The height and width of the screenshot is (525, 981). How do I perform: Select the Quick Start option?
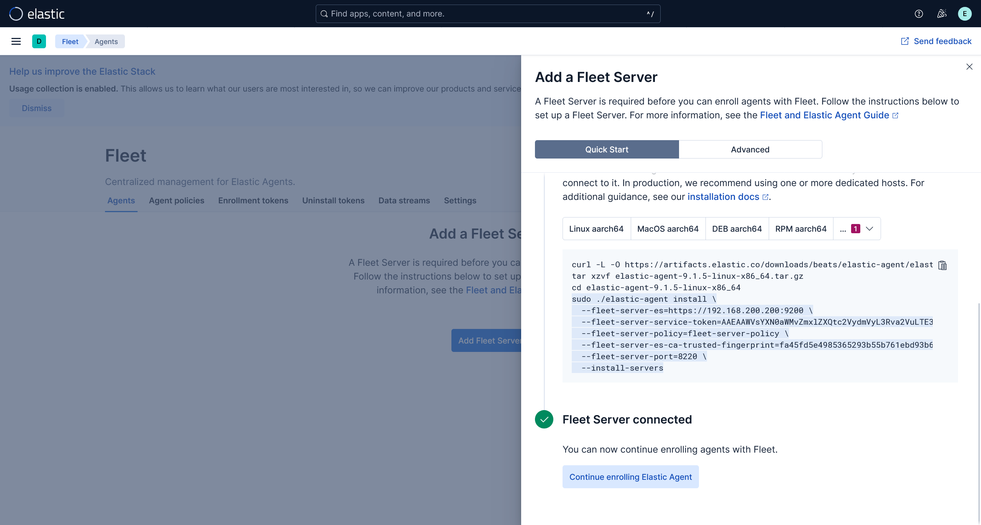tap(607, 149)
